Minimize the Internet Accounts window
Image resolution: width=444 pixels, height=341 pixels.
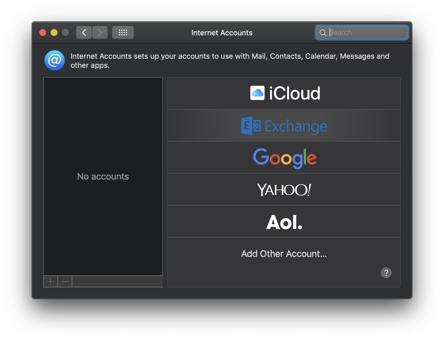point(54,33)
